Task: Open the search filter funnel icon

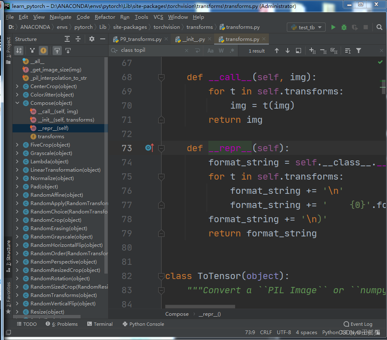Action: (x=359, y=51)
